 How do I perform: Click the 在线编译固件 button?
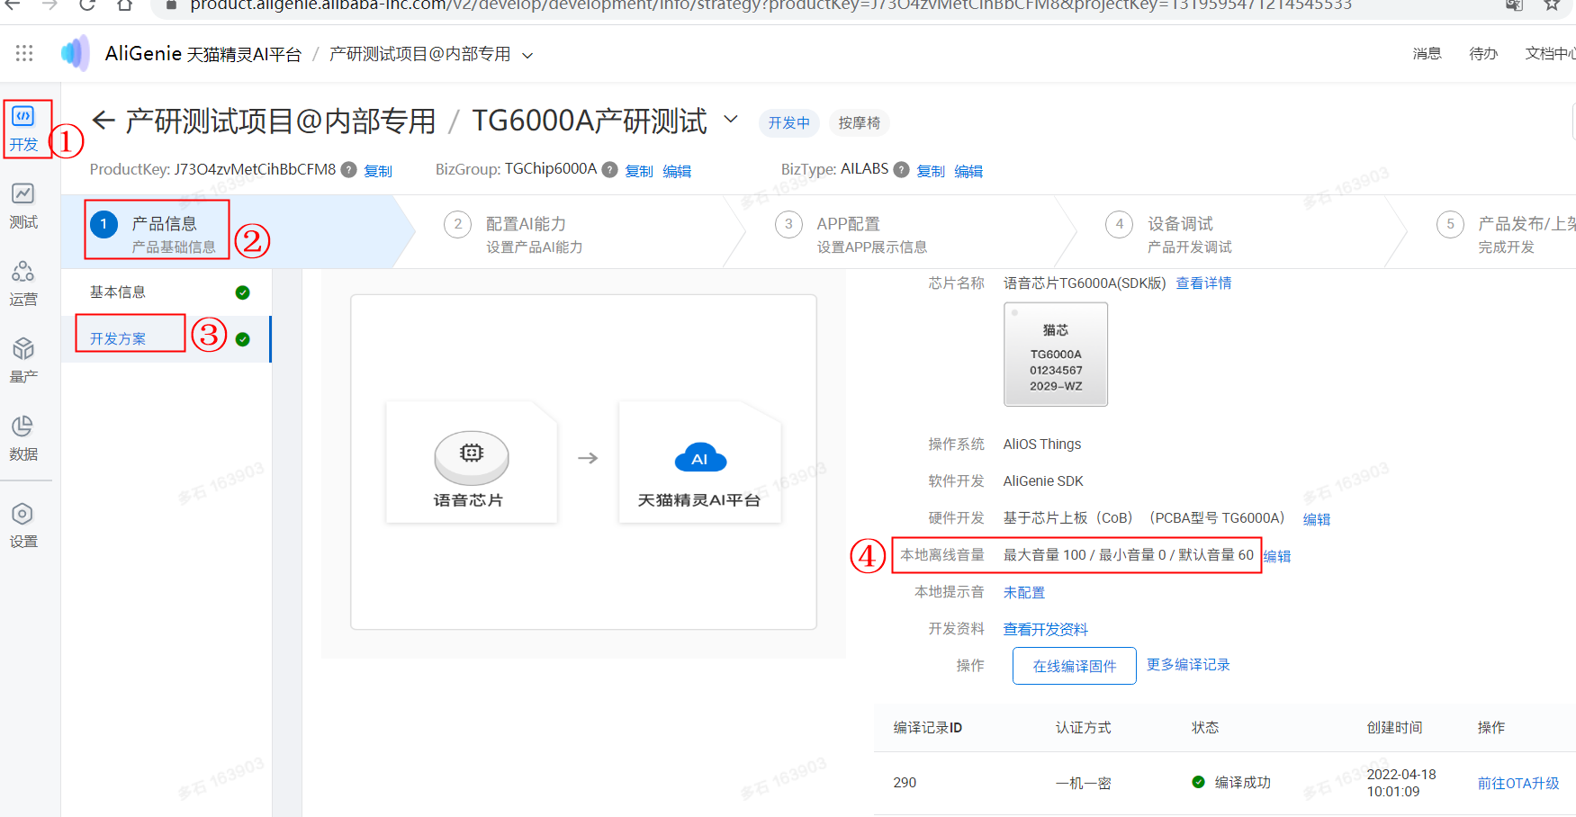point(1075,666)
